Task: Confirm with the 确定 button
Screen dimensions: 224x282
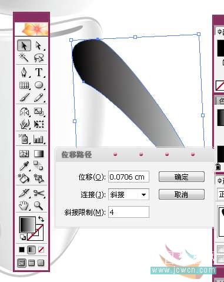Action: pos(182,177)
